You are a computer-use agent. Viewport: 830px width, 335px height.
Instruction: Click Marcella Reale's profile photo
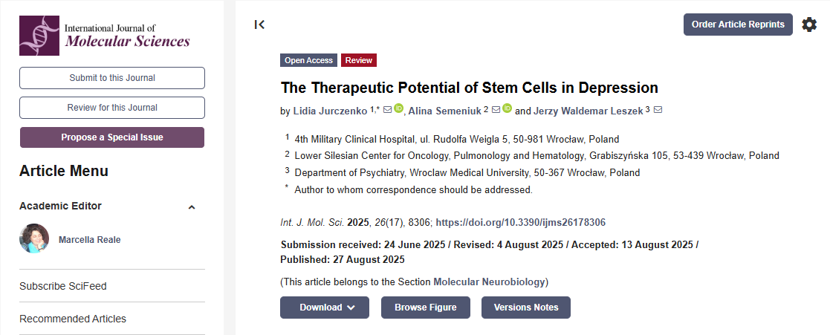point(34,239)
